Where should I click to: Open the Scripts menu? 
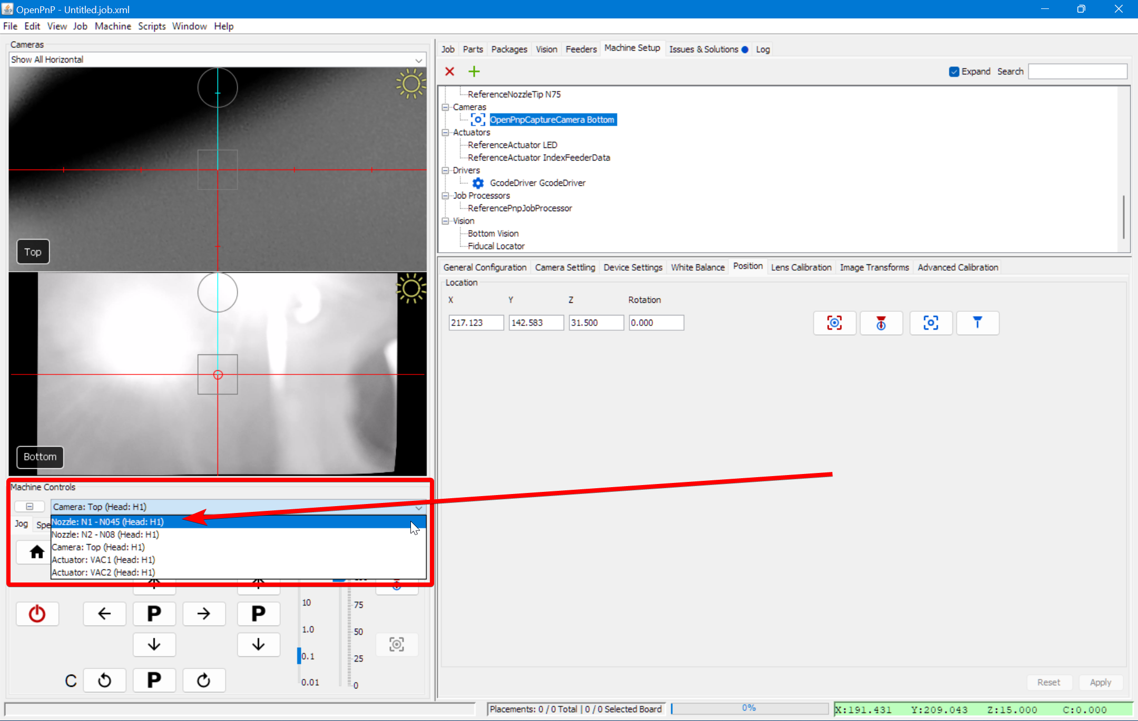[152, 26]
